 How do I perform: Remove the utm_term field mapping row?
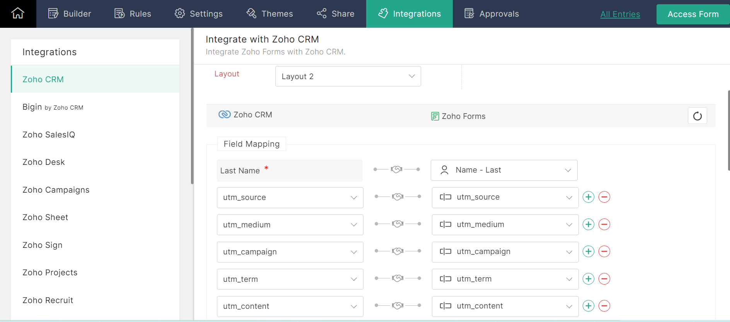tap(604, 279)
